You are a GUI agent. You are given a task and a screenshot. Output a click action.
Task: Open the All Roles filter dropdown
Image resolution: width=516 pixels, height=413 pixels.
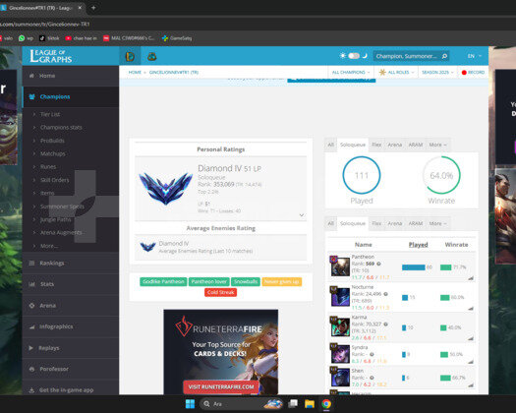(396, 72)
